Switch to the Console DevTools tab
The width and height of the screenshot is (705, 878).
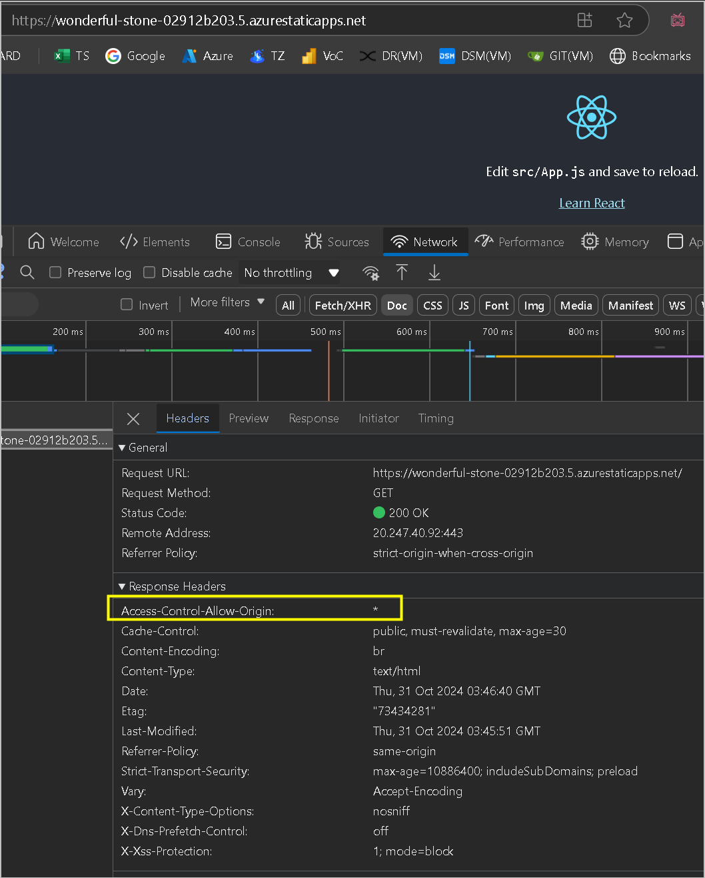tap(248, 242)
